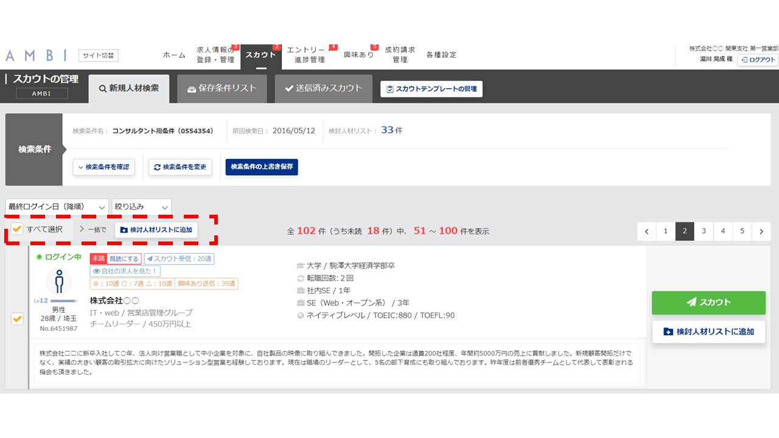
Task: Click 既読にする mark-as-read toggle
Action: coord(124,259)
